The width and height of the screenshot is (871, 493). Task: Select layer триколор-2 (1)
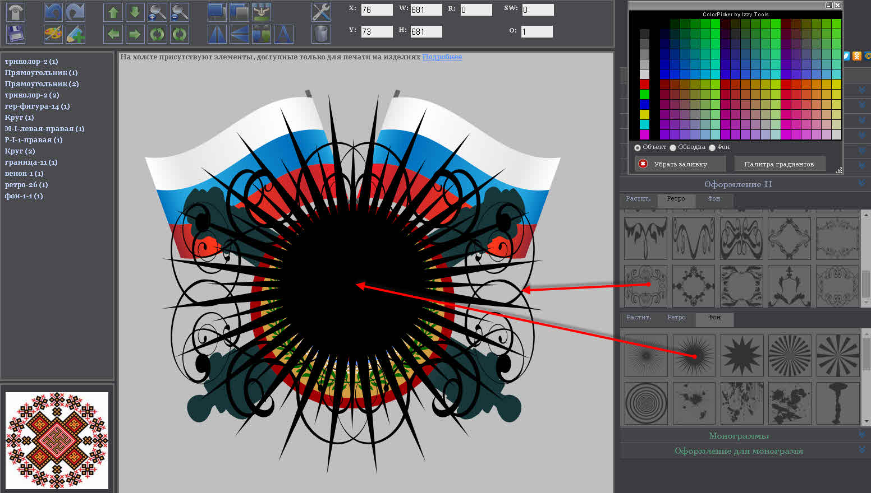pos(31,62)
